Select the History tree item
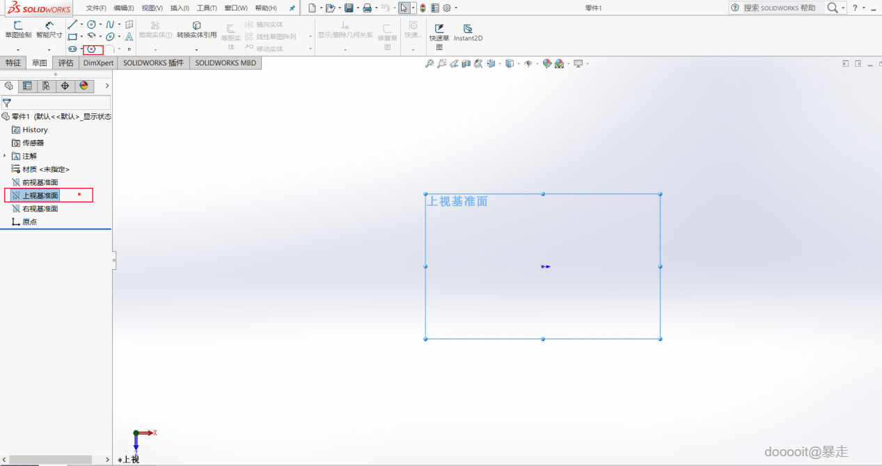The width and height of the screenshot is (882, 466). point(30,129)
